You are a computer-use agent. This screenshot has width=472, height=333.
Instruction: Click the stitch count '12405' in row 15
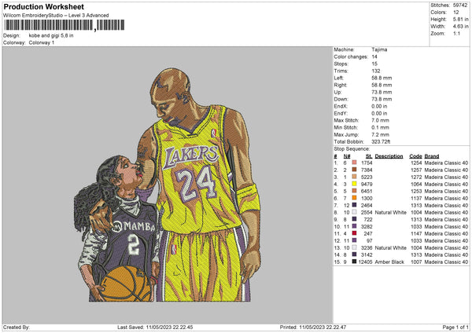tap(366, 262)
